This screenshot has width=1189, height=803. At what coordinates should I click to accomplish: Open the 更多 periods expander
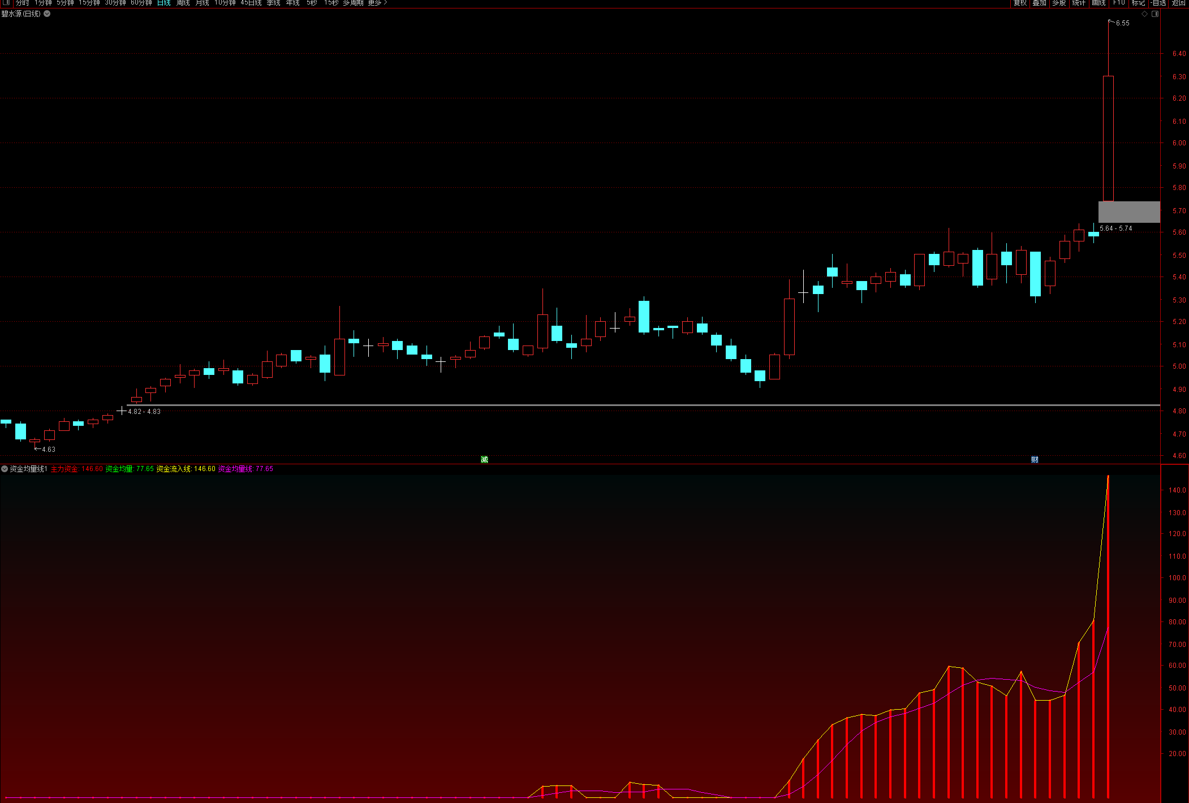click(377, 3)
